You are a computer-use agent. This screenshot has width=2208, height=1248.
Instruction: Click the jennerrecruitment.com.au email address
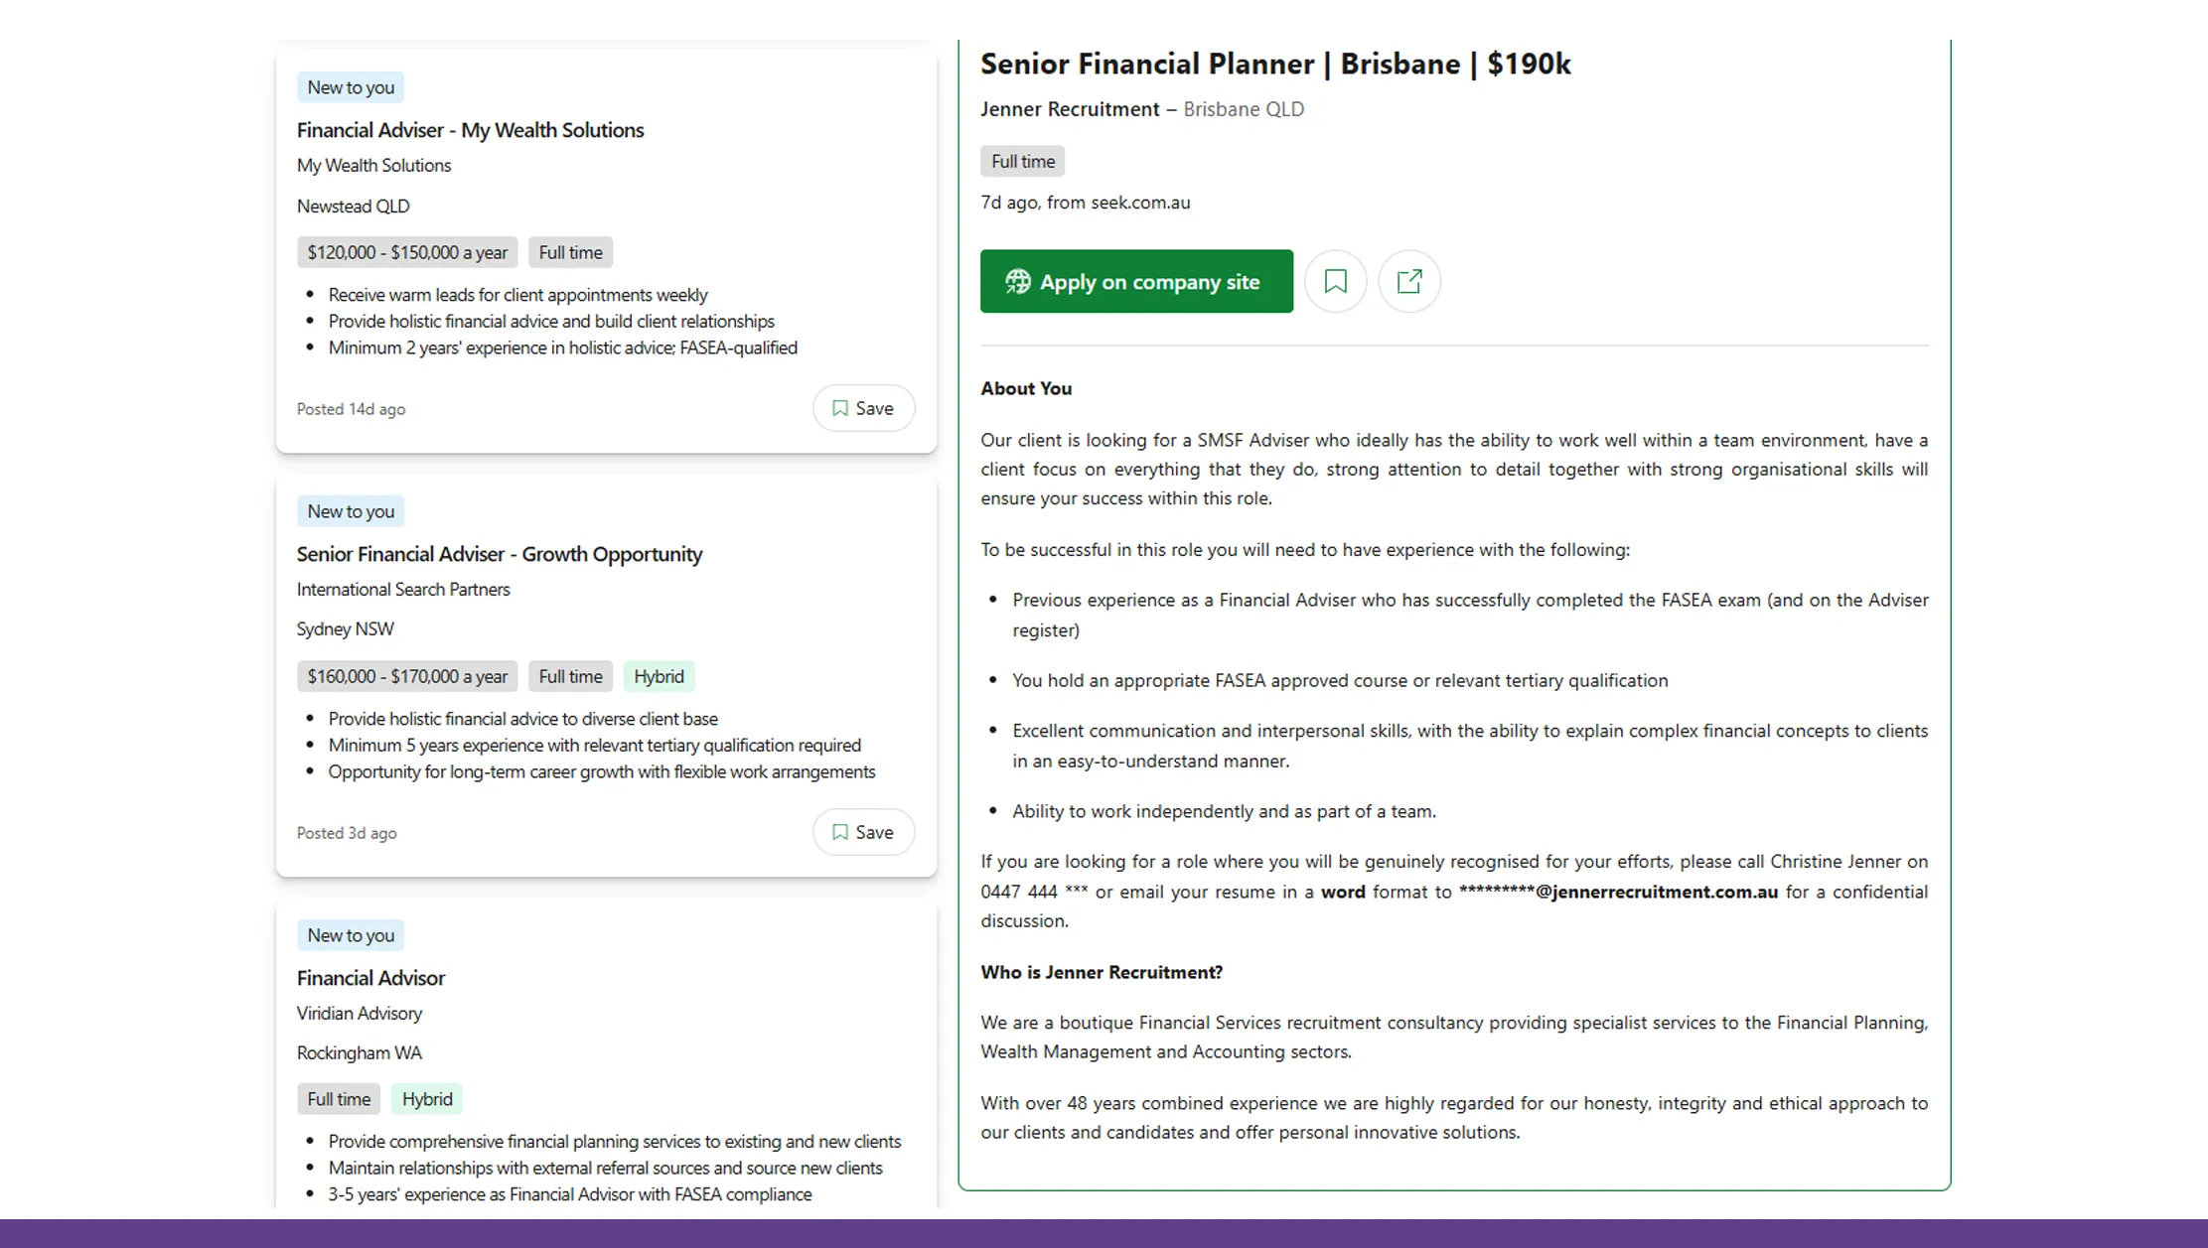pyautogui.click(x=1618, y=892)
